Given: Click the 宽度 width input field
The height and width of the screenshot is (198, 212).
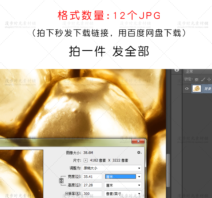Looking at the screenshot, I should (92, 177).
